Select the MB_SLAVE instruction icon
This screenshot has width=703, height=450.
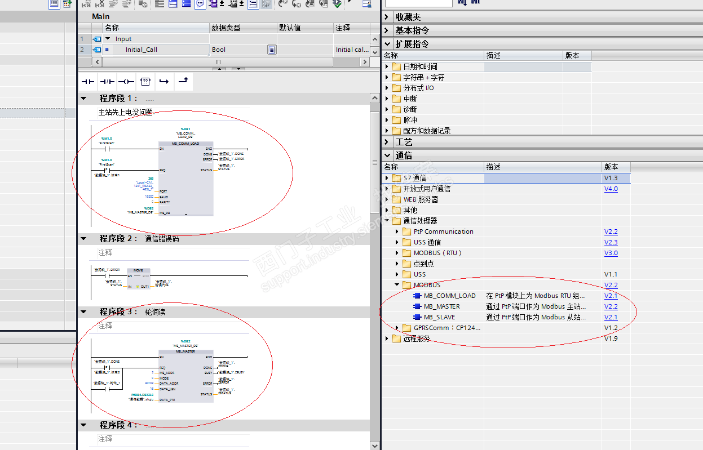[417, 317]
